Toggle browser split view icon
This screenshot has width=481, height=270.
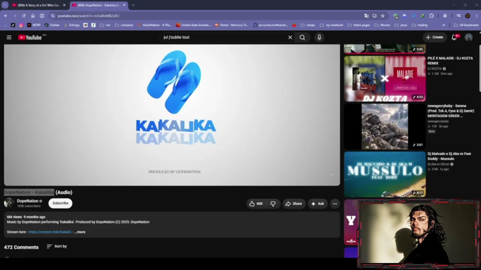tap(42, 16)
